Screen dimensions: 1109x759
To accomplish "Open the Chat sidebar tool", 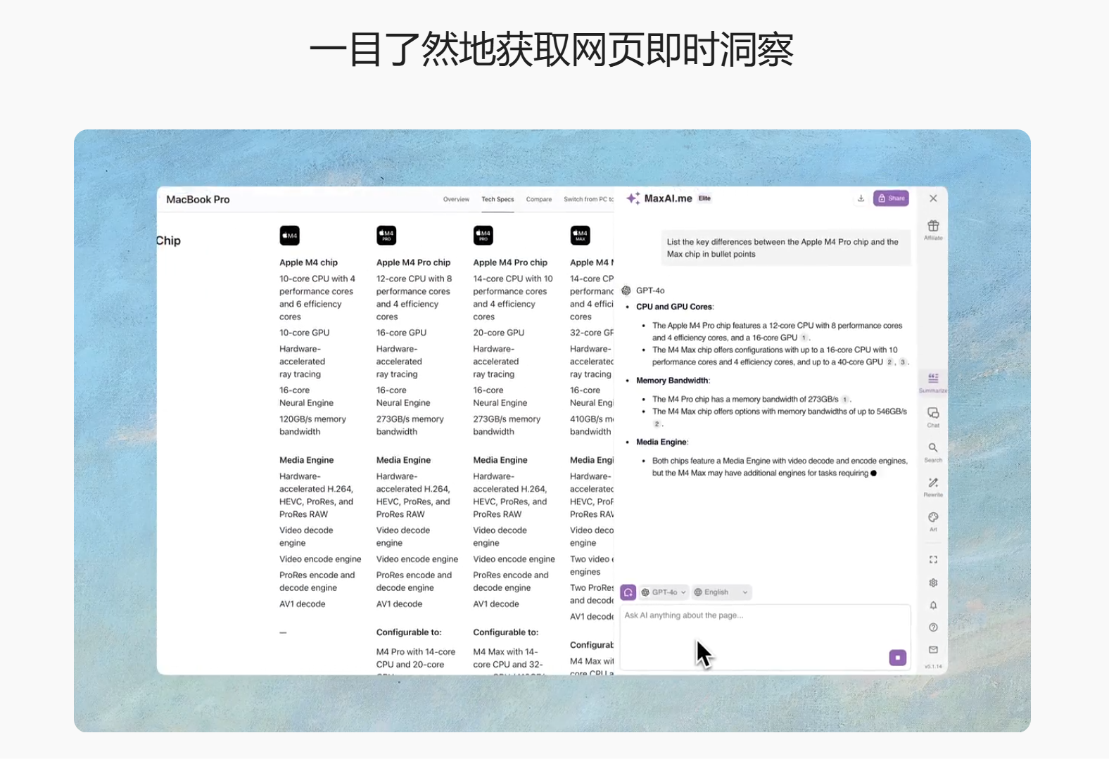I will (x=933, y=416).
